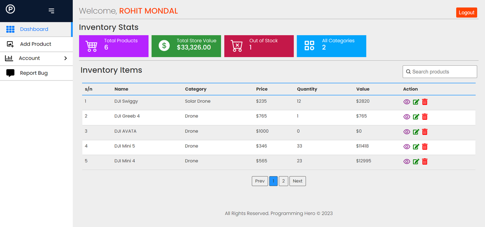
Task: Click the Account bar chart icon
Action: [9, 58]
